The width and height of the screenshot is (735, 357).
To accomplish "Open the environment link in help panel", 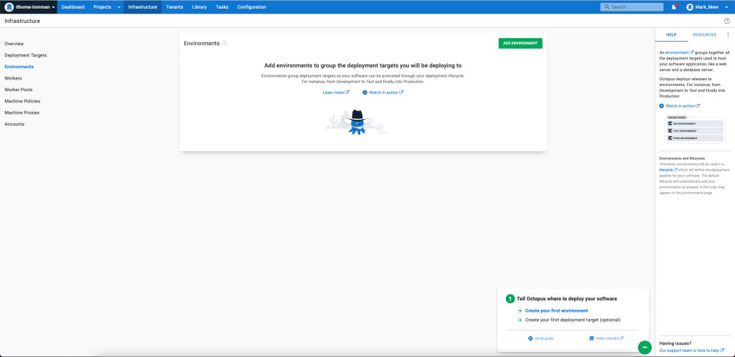I will coord(679,53).
